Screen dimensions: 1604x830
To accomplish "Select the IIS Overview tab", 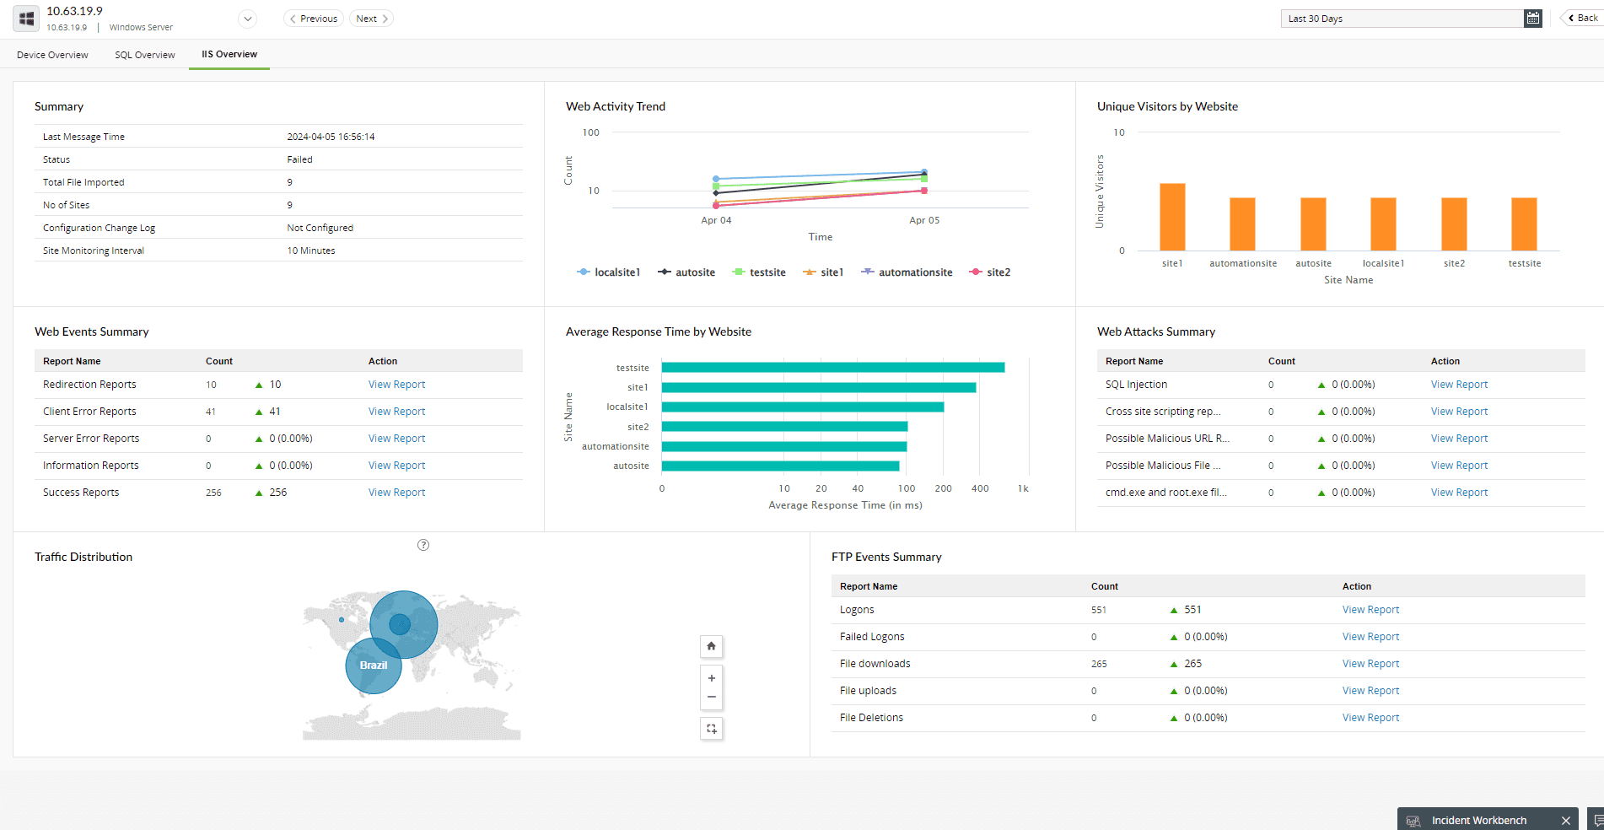I will pyautogui.click(x=229, y=54).
